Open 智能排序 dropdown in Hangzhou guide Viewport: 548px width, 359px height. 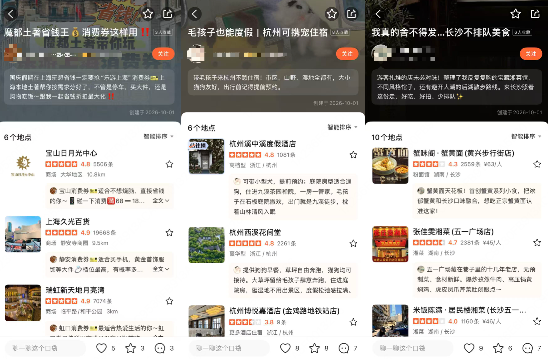(x=342, y=127)
